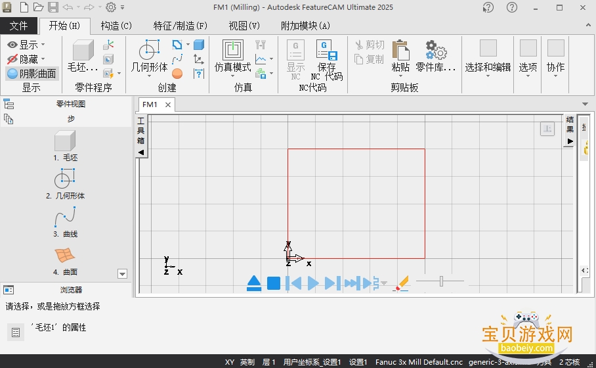
Task: Stop the simulation with square button
Action: coord(274,283)
